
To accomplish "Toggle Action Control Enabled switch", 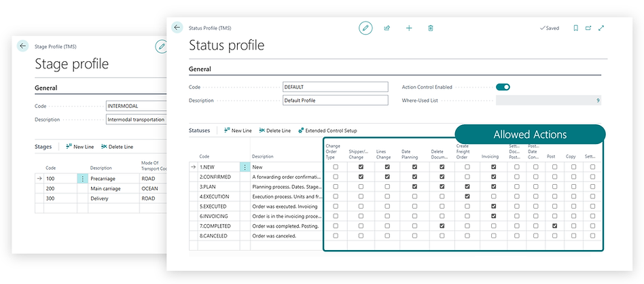I will point(503,87).
